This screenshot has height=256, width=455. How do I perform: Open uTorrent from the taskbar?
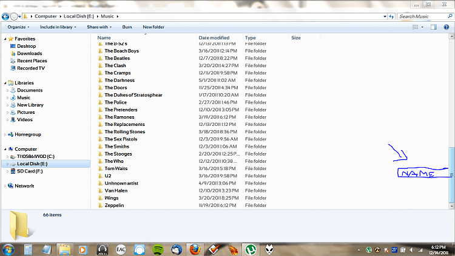click(251, 249)
